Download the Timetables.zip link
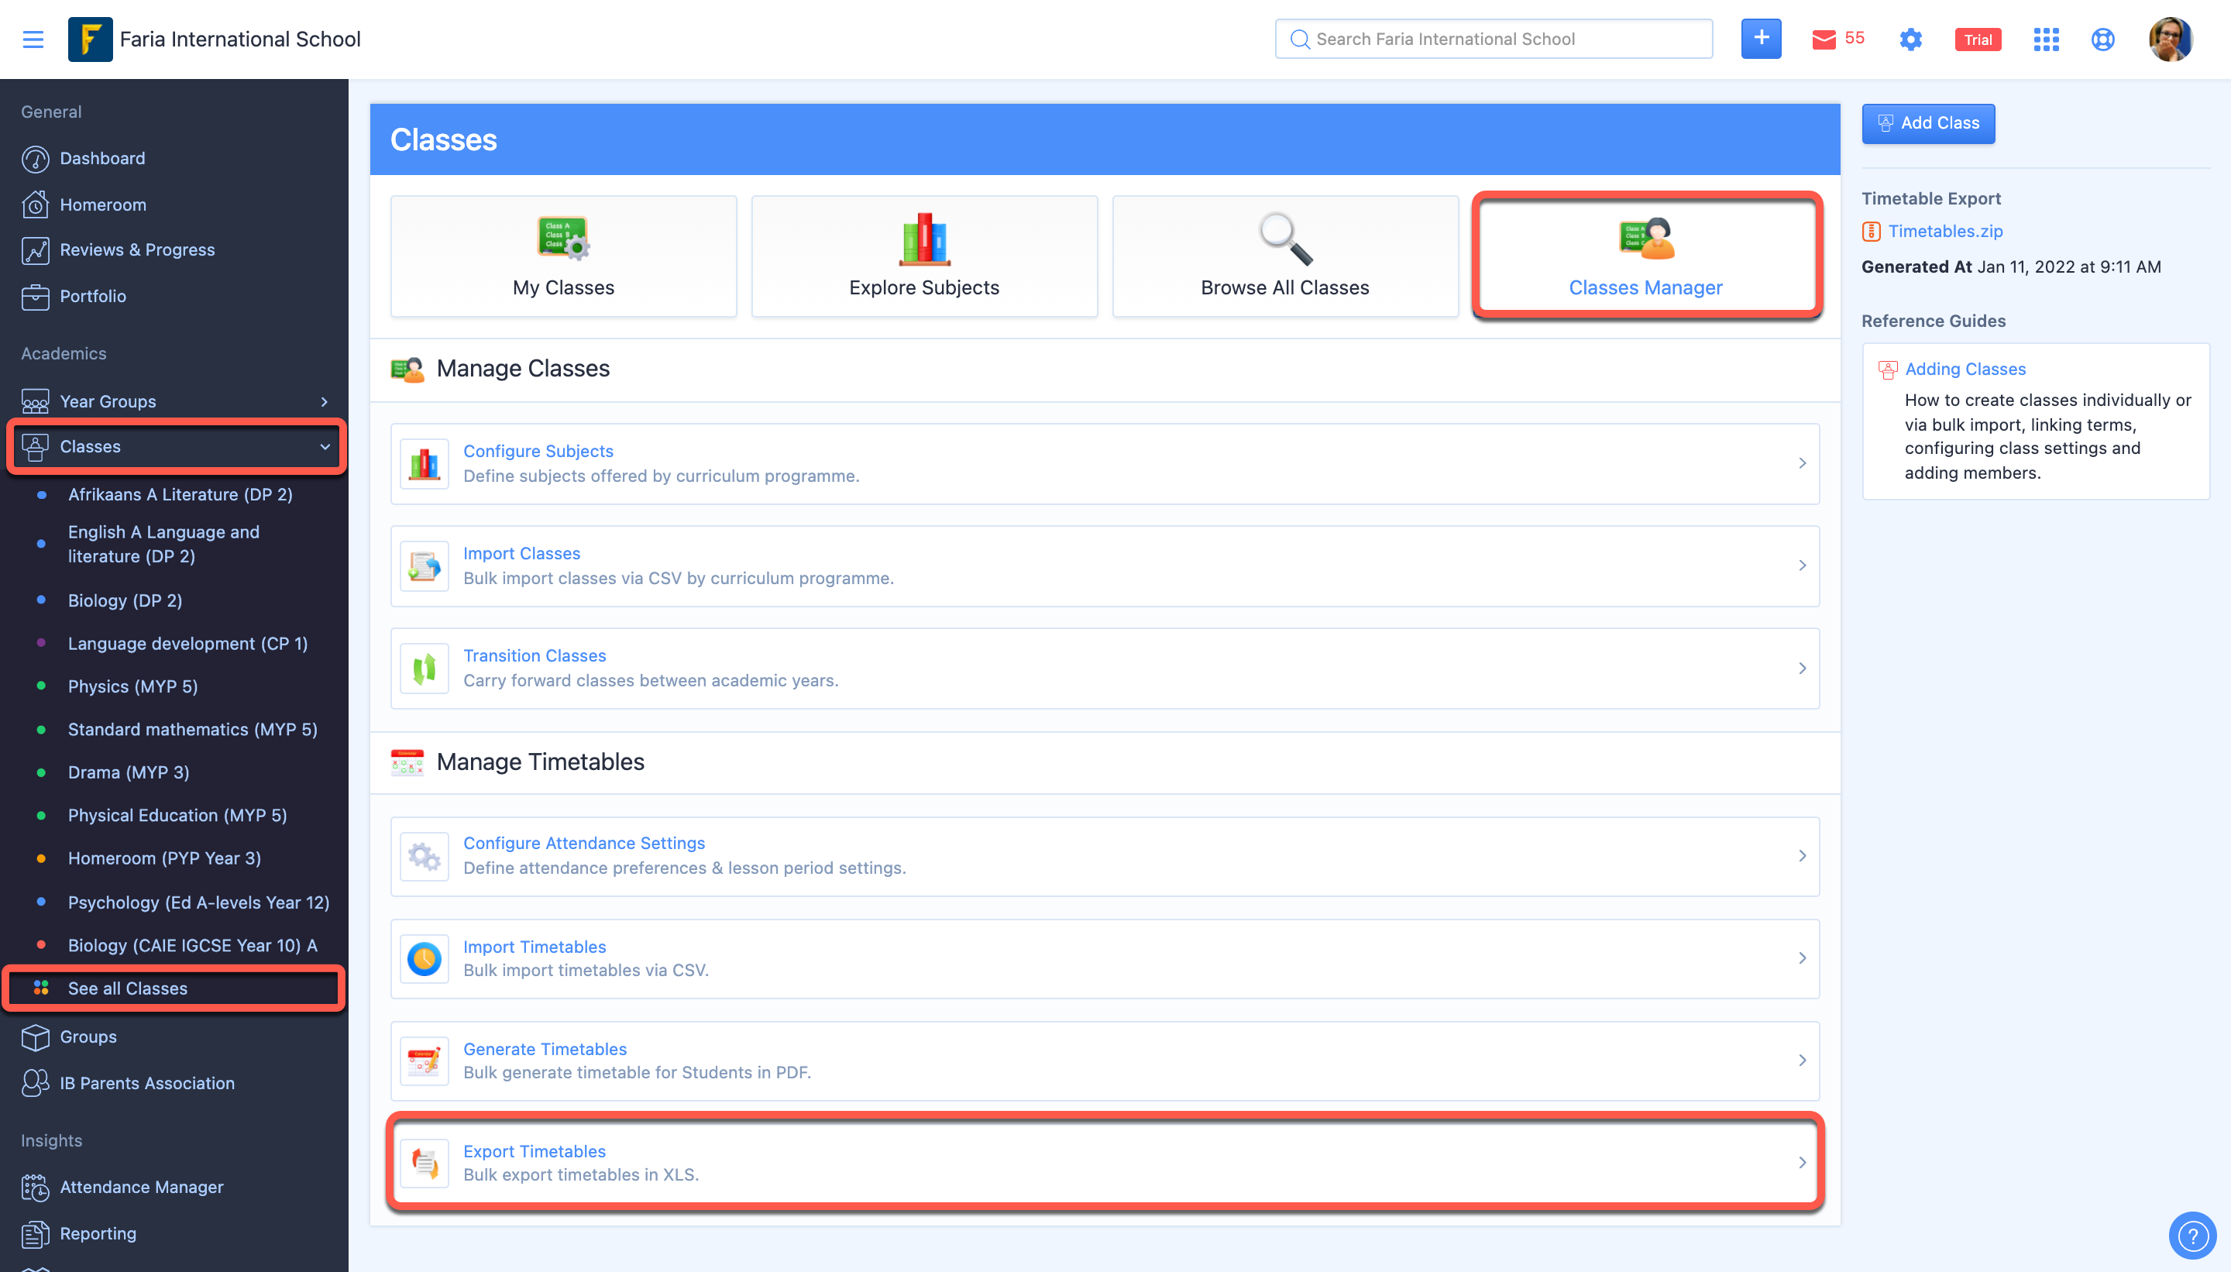This screenshot has height=1272, width=2231. pyautogui.click(x=1944, y=231)
